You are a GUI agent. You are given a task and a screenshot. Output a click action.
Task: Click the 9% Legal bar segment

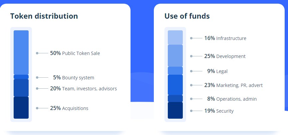[x=175, y=71]
